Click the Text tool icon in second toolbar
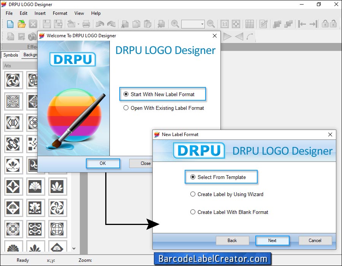The height and width of the screenshot is (266, 342). pos(10,36)
